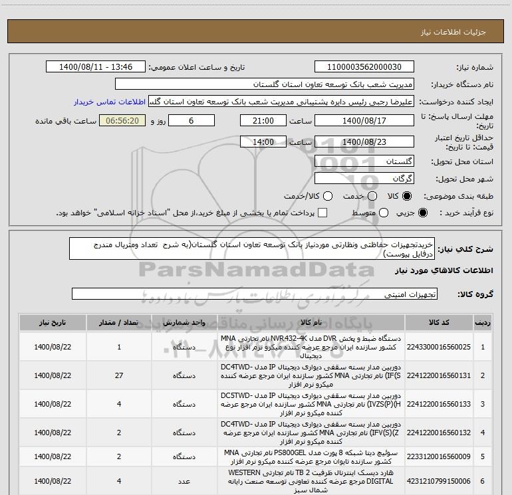Open the اطلاعات تماس خریدار link
This screenshot has height=495, width=512.
(110, 102)
